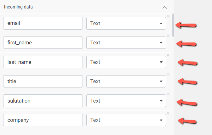Click the company input field
Viewport: 212px width, 135px height.
tap(43, 120)
